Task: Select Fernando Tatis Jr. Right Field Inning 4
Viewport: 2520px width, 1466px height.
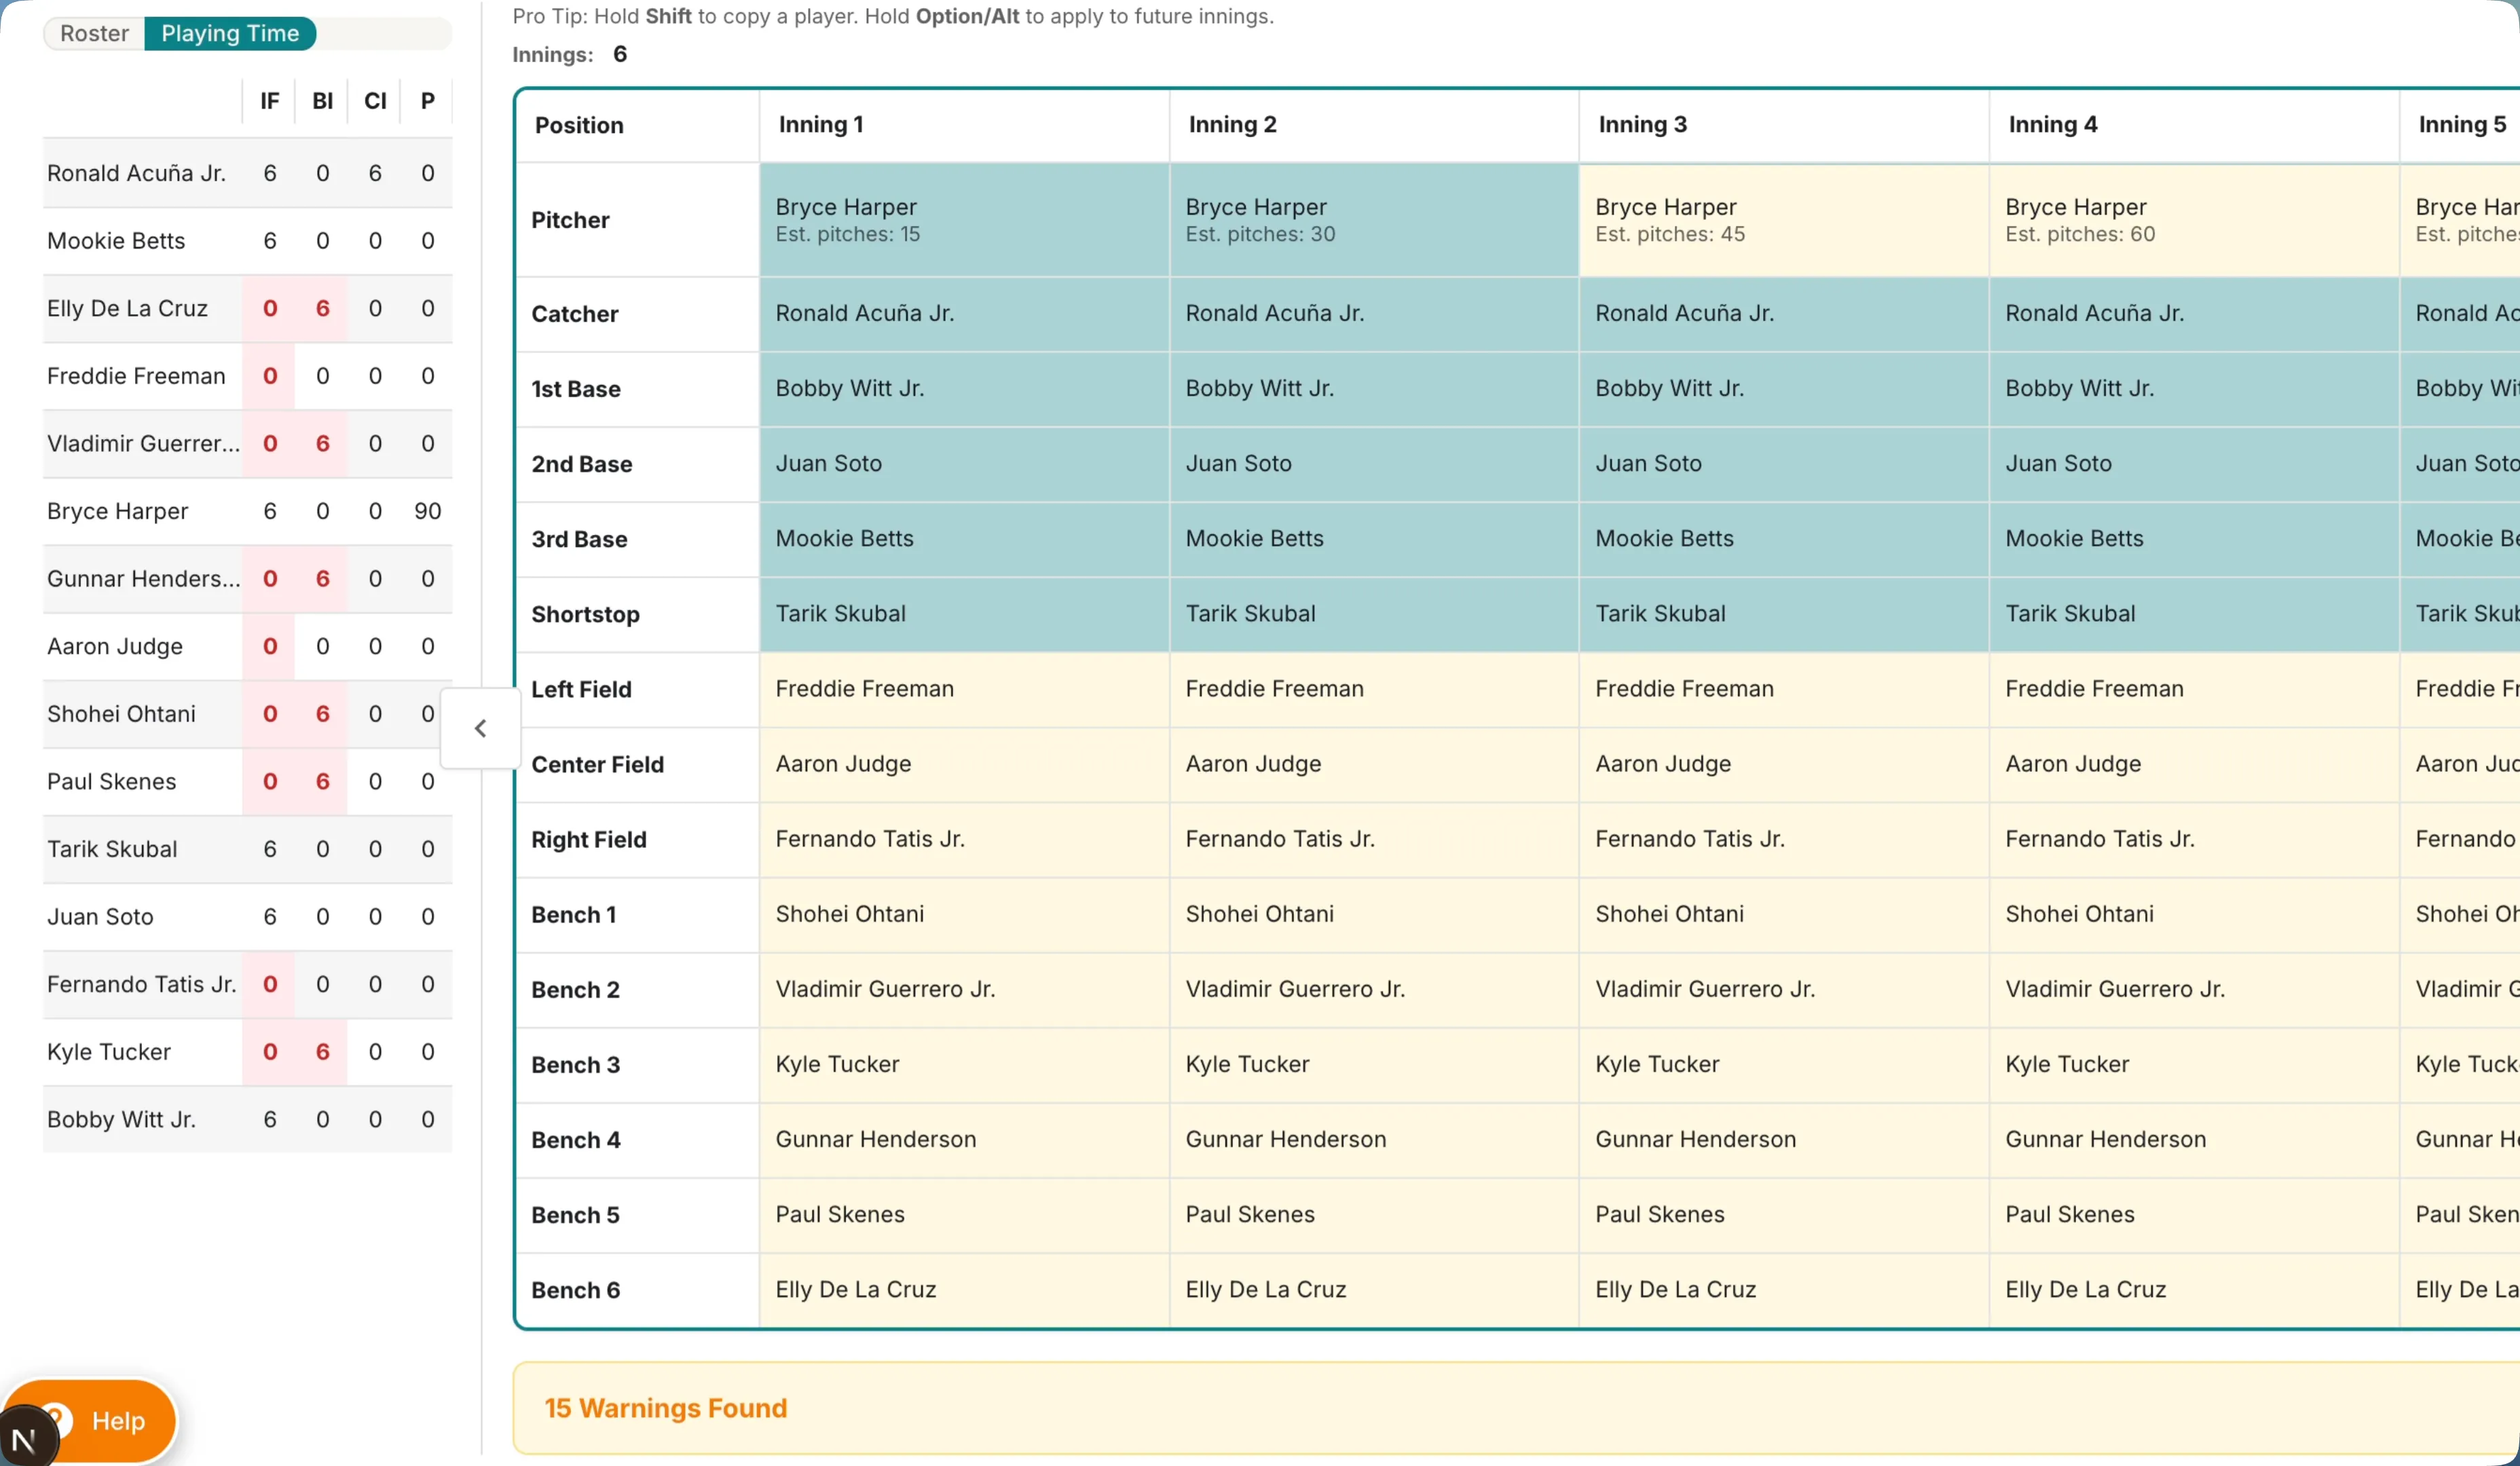Action: (x=2194, y=839)
